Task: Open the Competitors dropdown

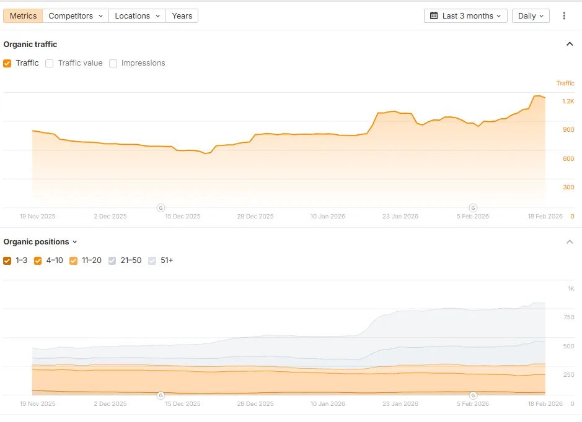Action: [75, 15]
